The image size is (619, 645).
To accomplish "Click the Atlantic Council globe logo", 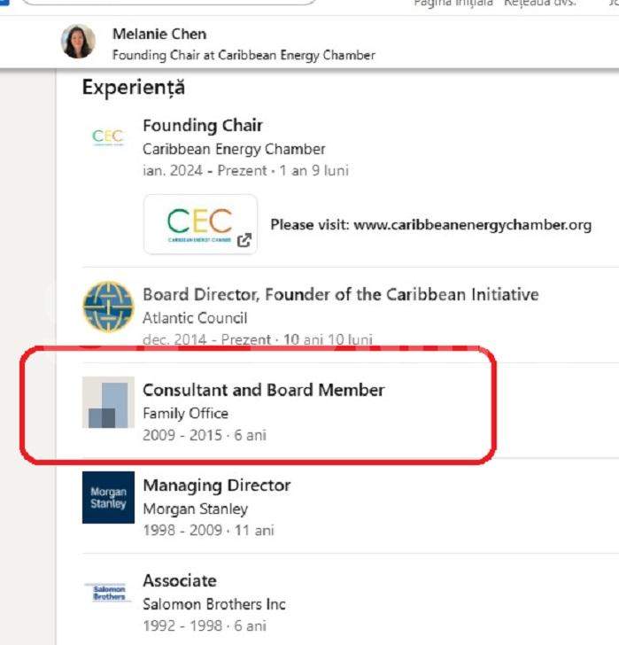I will tap(108, 307).
